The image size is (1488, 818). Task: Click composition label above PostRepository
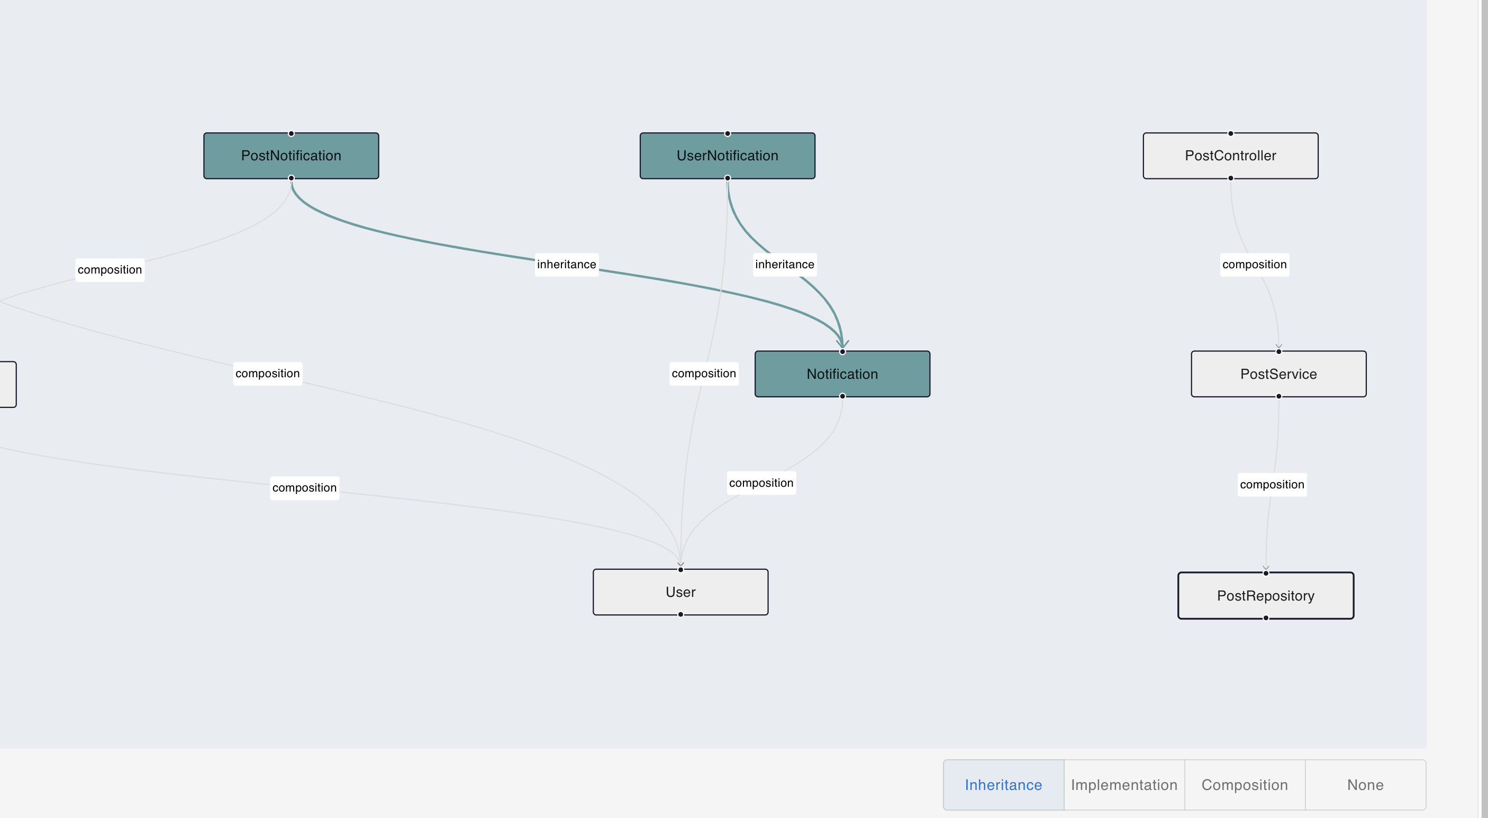(x=1272, y=485)
